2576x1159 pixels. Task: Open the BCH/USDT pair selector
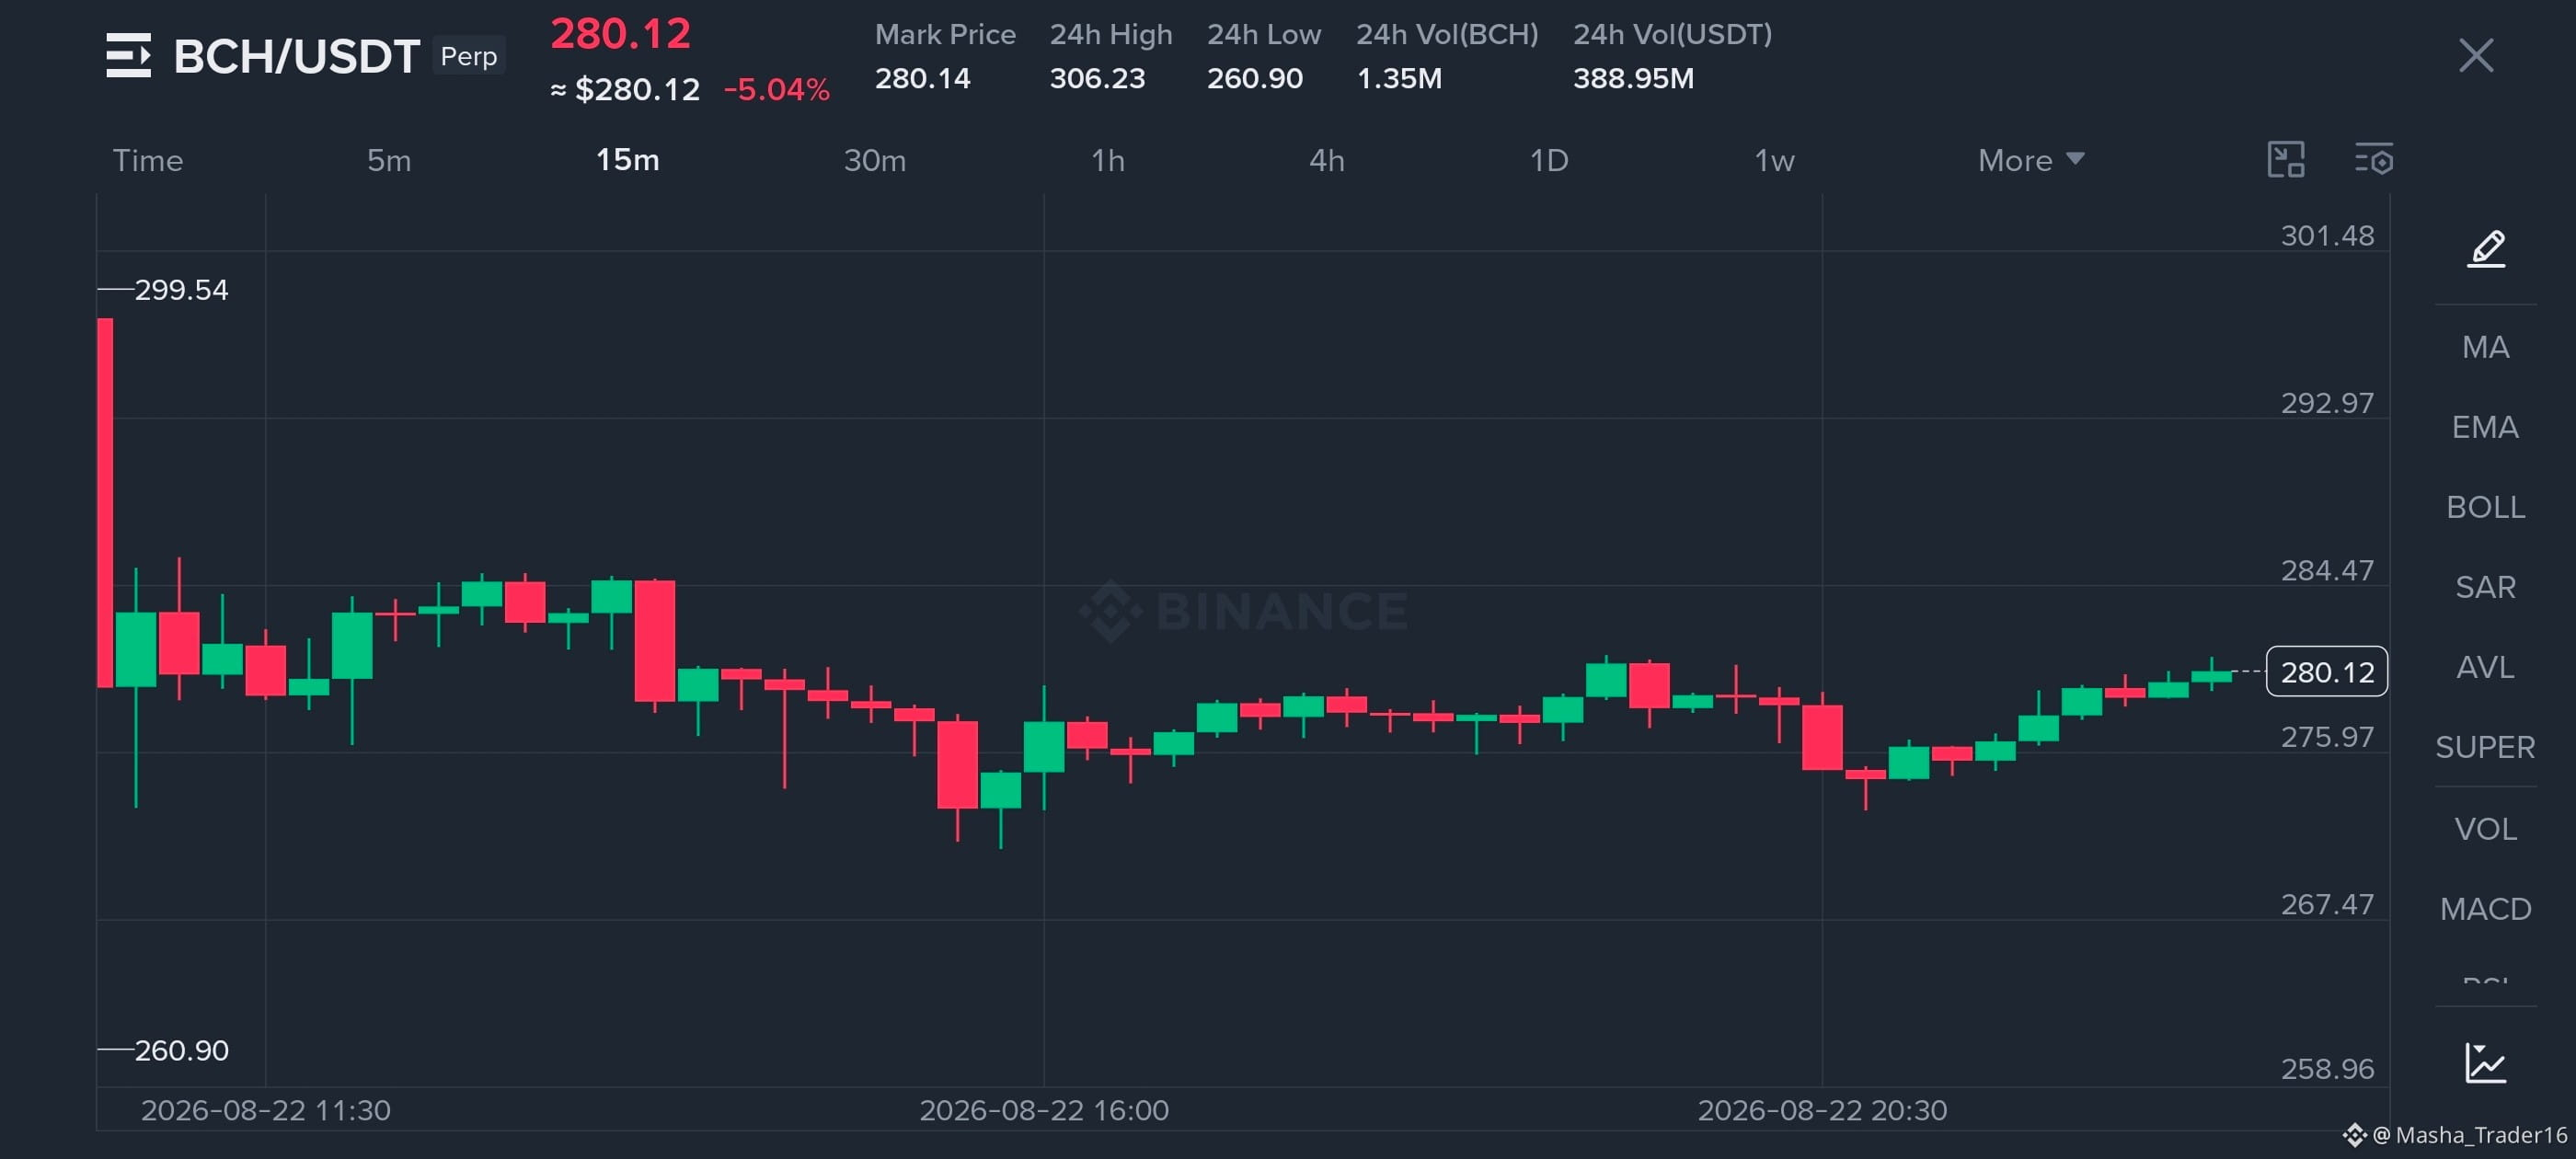(x=296, y=56)
